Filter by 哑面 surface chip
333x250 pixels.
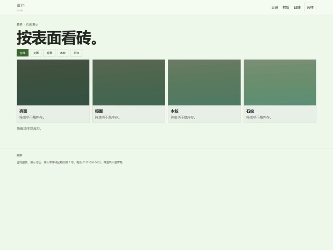(x=49, y=53)
